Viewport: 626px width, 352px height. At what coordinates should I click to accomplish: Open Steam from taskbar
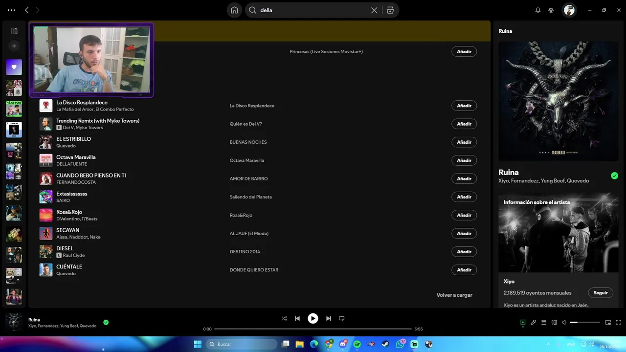tap(386, 344)
